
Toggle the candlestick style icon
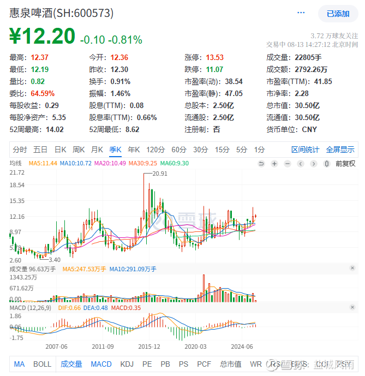[x=327, y=164]
